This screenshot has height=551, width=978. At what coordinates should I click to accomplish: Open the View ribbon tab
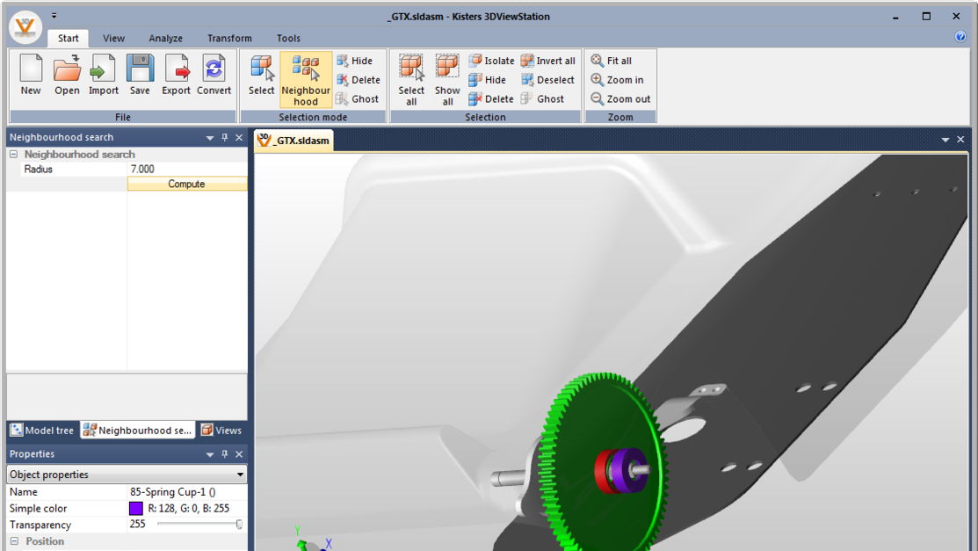(x=113, y=38)
